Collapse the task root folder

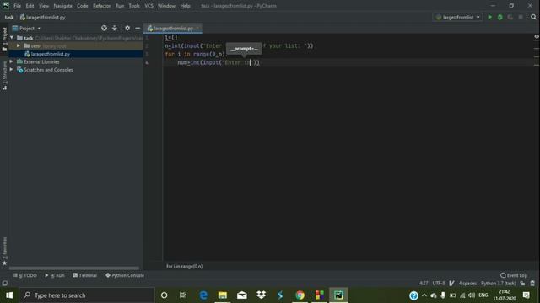click(x=12, y=38)
